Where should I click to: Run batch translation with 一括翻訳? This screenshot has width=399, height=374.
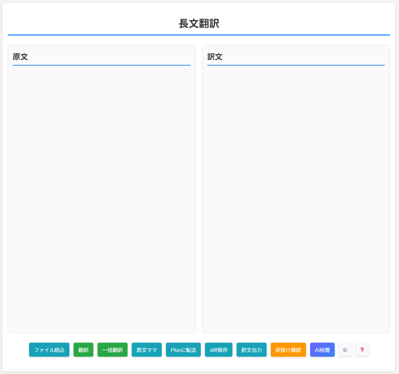coord(113,350)
